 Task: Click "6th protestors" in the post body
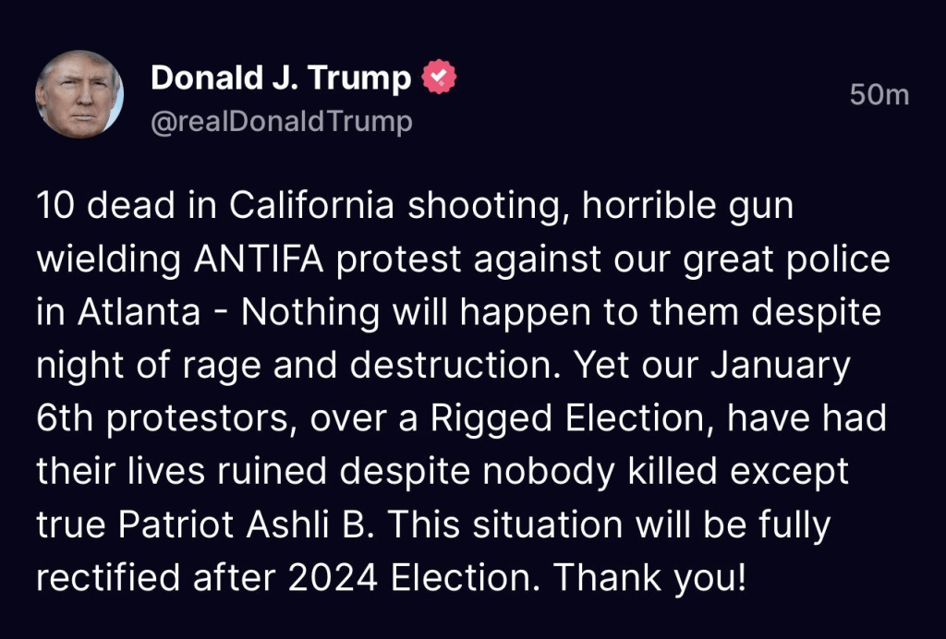pyautogui.click(x=166, y=418)
